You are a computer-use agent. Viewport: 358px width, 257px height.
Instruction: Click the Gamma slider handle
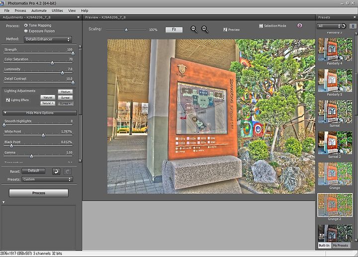31,157
